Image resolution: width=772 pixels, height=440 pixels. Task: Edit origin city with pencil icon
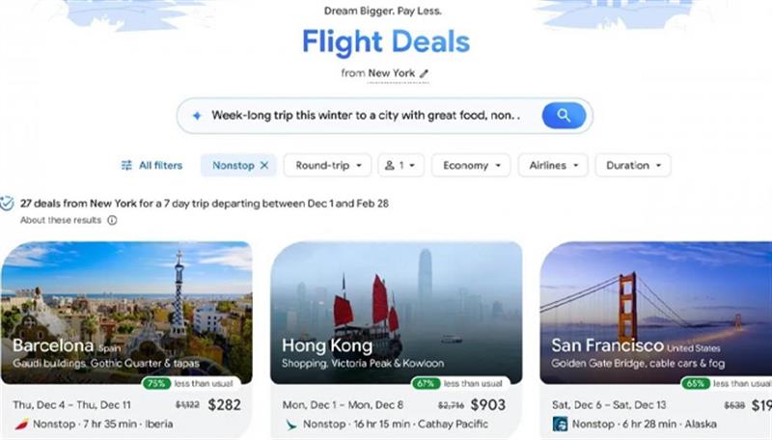point(424,73)
